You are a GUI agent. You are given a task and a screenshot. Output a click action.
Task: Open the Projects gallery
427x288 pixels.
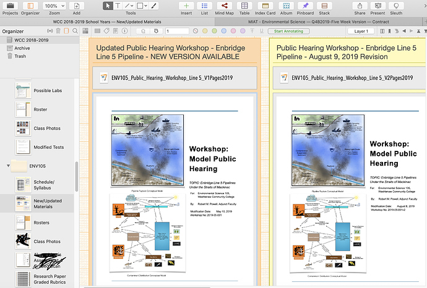[x=10, y=6]
